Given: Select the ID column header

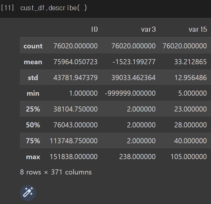Looking at the screenshot, I should 94,29.
